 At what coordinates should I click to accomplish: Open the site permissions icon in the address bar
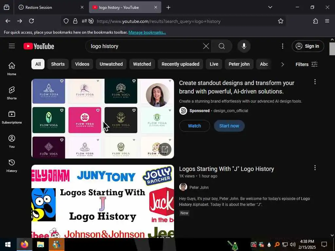click(x=84, y=21)
